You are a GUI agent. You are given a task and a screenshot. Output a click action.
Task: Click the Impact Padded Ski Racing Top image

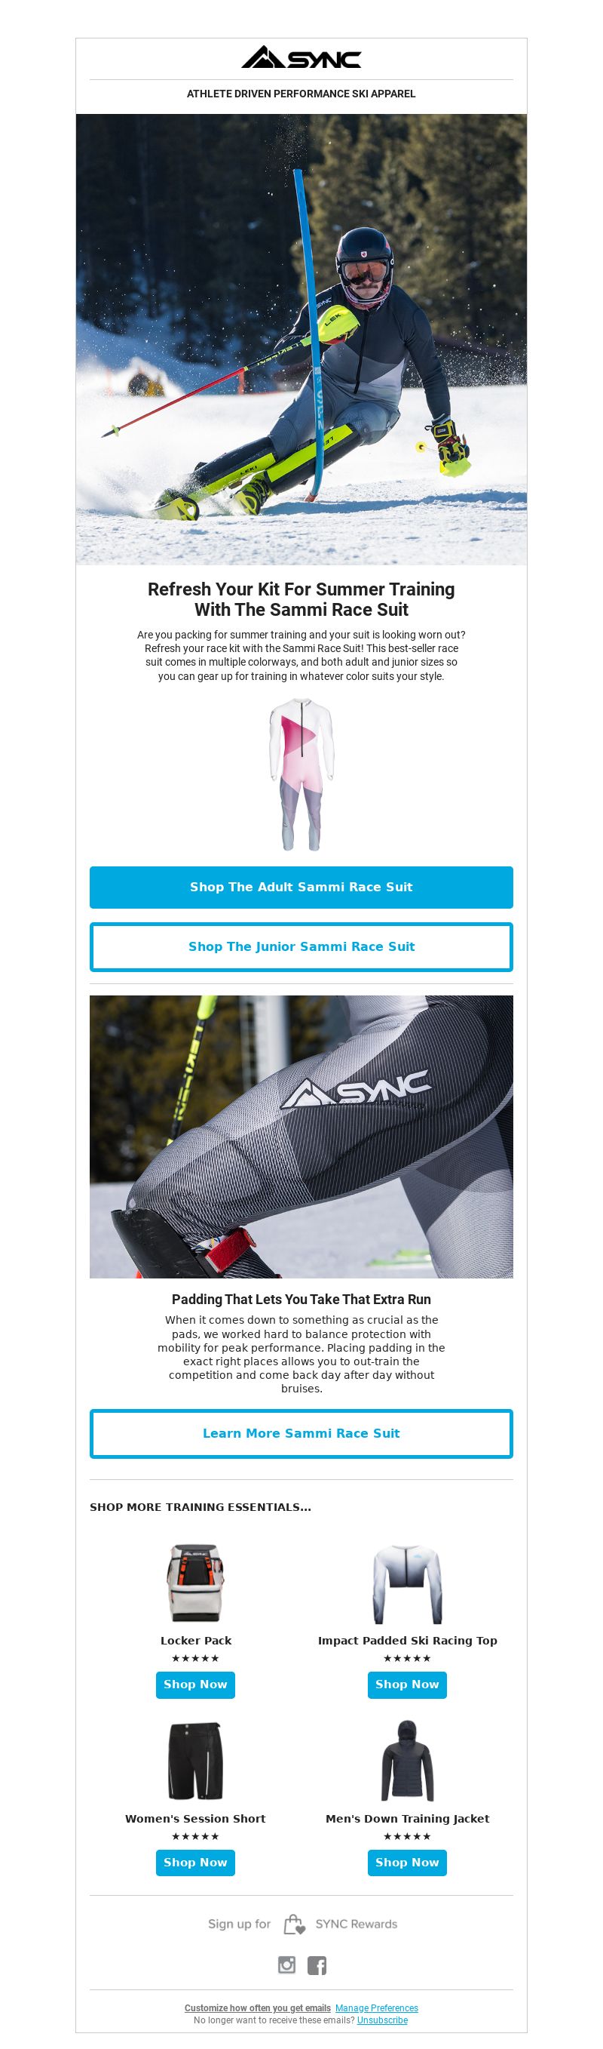[407, 1583]
